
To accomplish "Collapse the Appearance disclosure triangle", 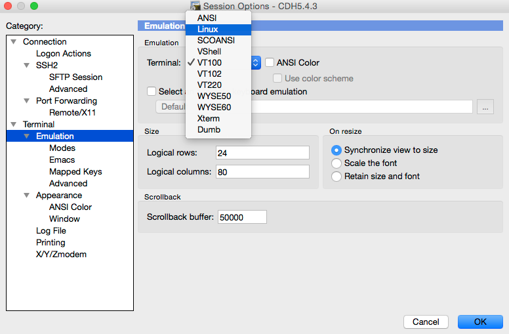I will [27, 196].
